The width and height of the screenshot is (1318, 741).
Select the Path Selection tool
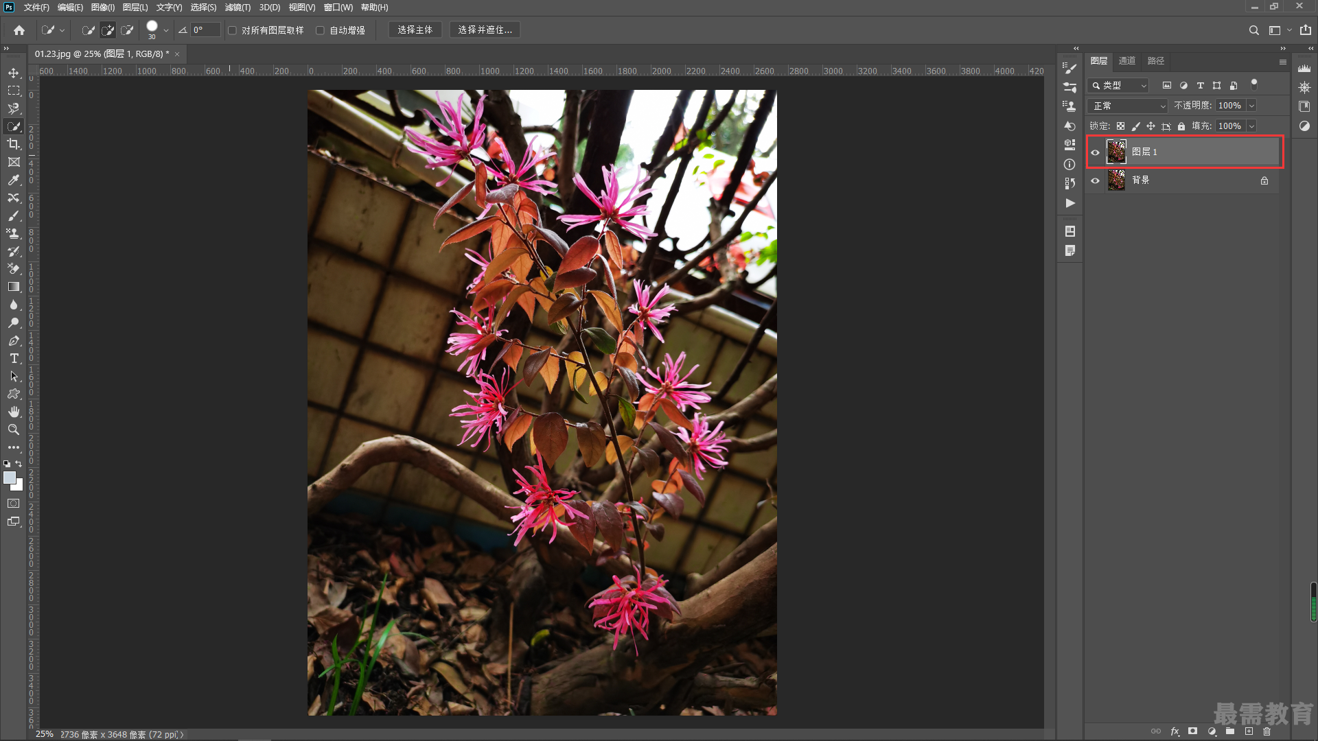click(14, 376)
